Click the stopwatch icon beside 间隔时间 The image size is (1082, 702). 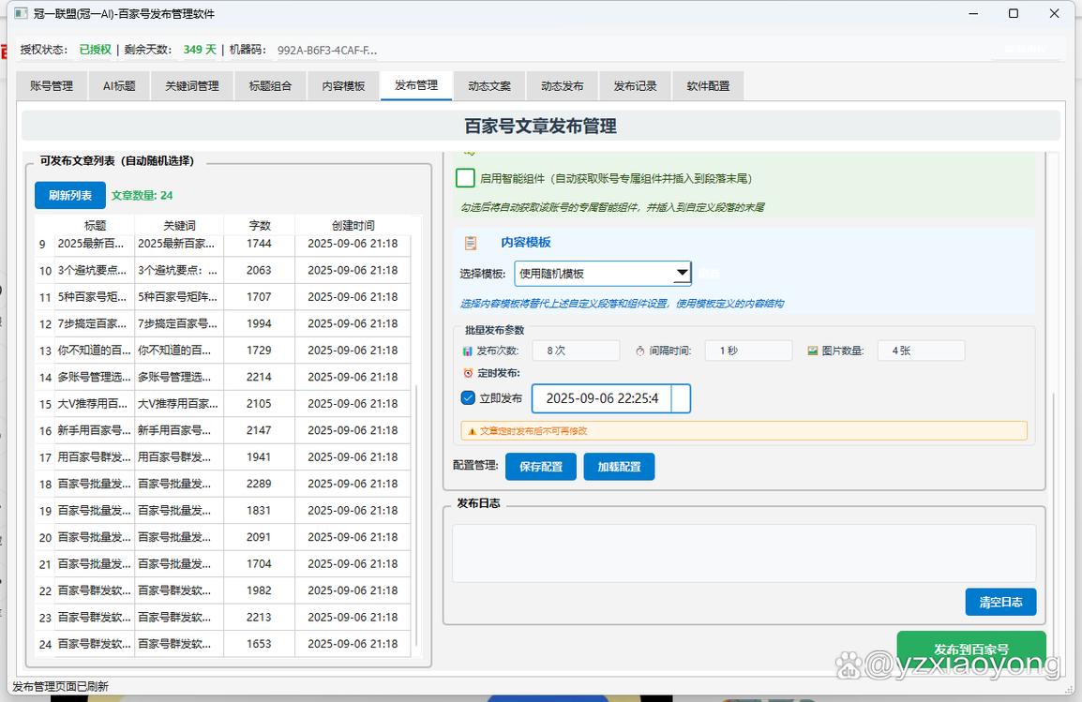click(x=639, y=351)
